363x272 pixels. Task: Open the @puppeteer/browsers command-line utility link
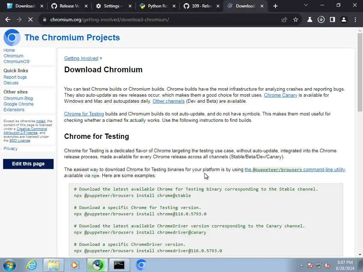295,170
